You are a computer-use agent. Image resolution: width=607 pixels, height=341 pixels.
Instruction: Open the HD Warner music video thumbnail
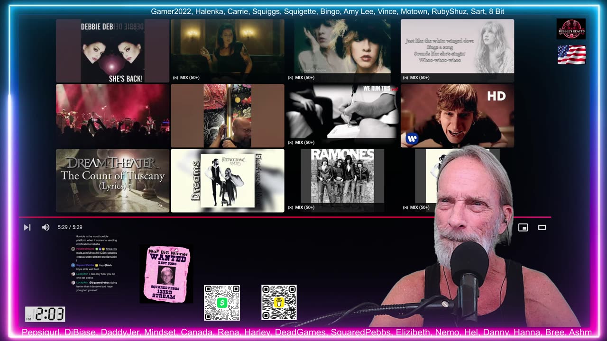(x=457, y=116)
